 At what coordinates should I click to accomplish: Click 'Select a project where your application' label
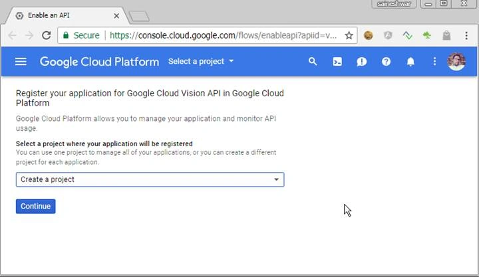pos(104,143)
